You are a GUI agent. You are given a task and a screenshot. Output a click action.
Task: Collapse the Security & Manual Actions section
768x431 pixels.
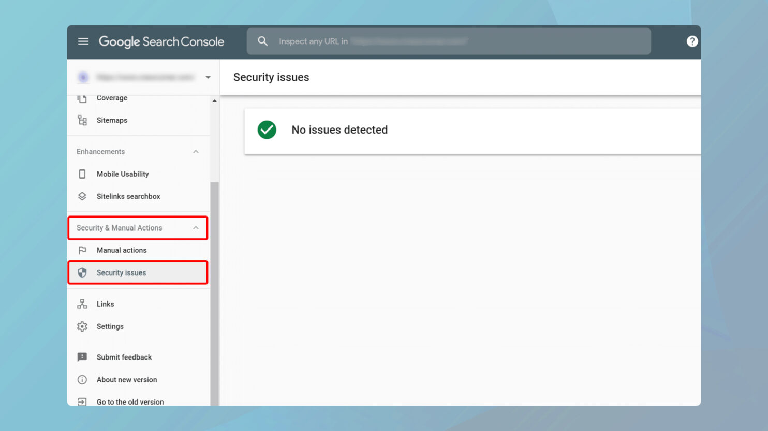[196, 227]
